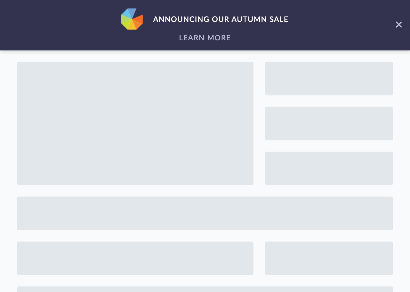Screen dimensions: 410x292
Task: Select the full-width banner placeholder below the hero
Action: tap(205, 213)
